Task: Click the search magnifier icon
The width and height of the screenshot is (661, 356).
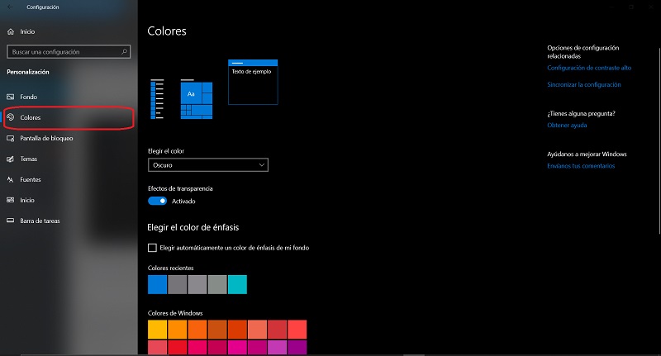Action: tap(126, 51)
